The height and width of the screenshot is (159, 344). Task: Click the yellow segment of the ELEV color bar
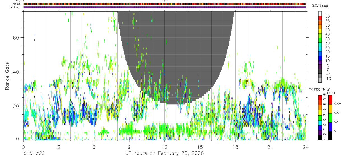[x=320, y=31]
